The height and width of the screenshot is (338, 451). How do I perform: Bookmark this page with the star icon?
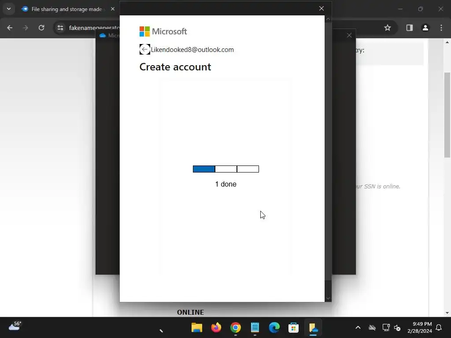388,28
